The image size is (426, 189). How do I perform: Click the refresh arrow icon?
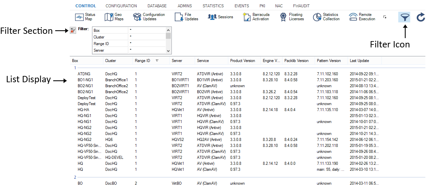(x=421, y=17)
